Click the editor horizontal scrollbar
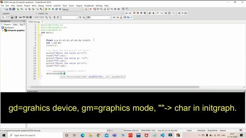The image size is (246, 138). (115, 87)
